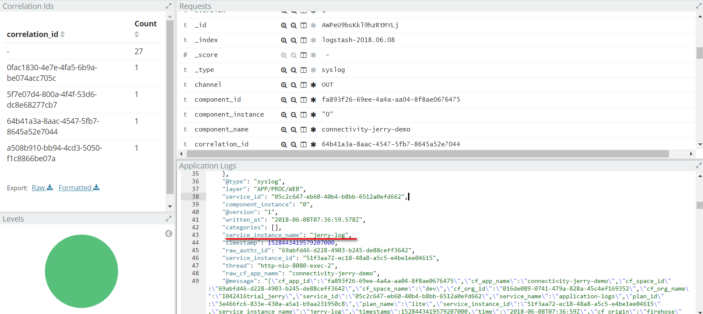Filter for field present on component_name row
The height and width of the screenshot is (314, 703).
(x=313, y=130)
